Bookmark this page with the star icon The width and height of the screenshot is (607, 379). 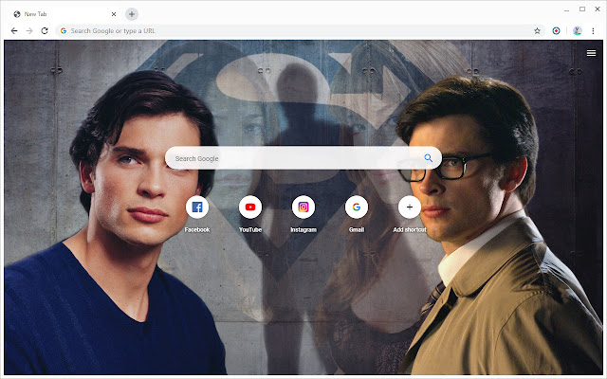tap(537, 31)
